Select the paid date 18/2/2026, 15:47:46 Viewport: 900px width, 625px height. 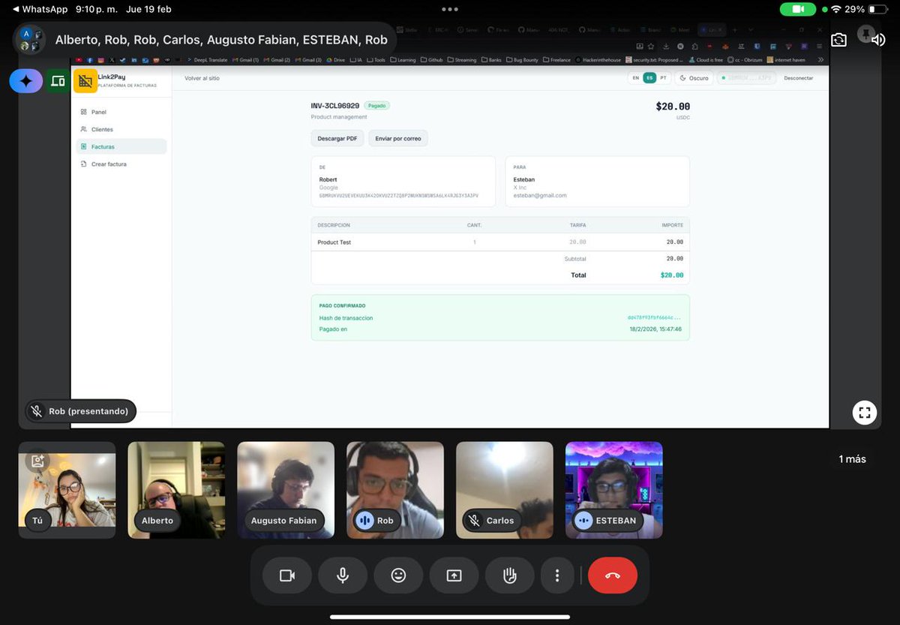[655, 329]
